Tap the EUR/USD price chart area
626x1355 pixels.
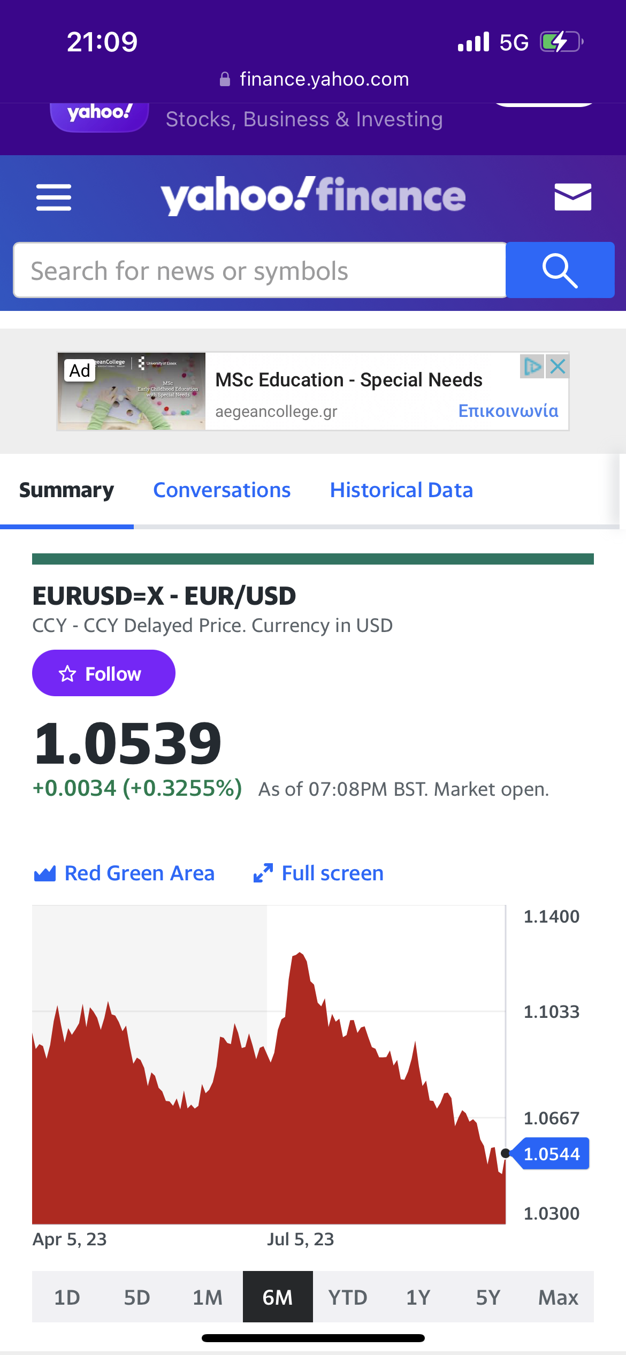point(269,1065)
